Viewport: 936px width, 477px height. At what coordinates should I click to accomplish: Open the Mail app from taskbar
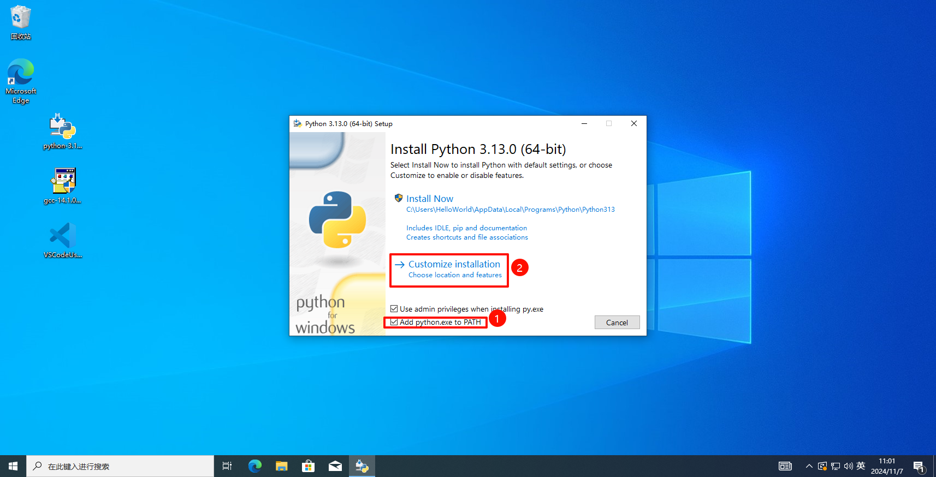coord(335,466)
